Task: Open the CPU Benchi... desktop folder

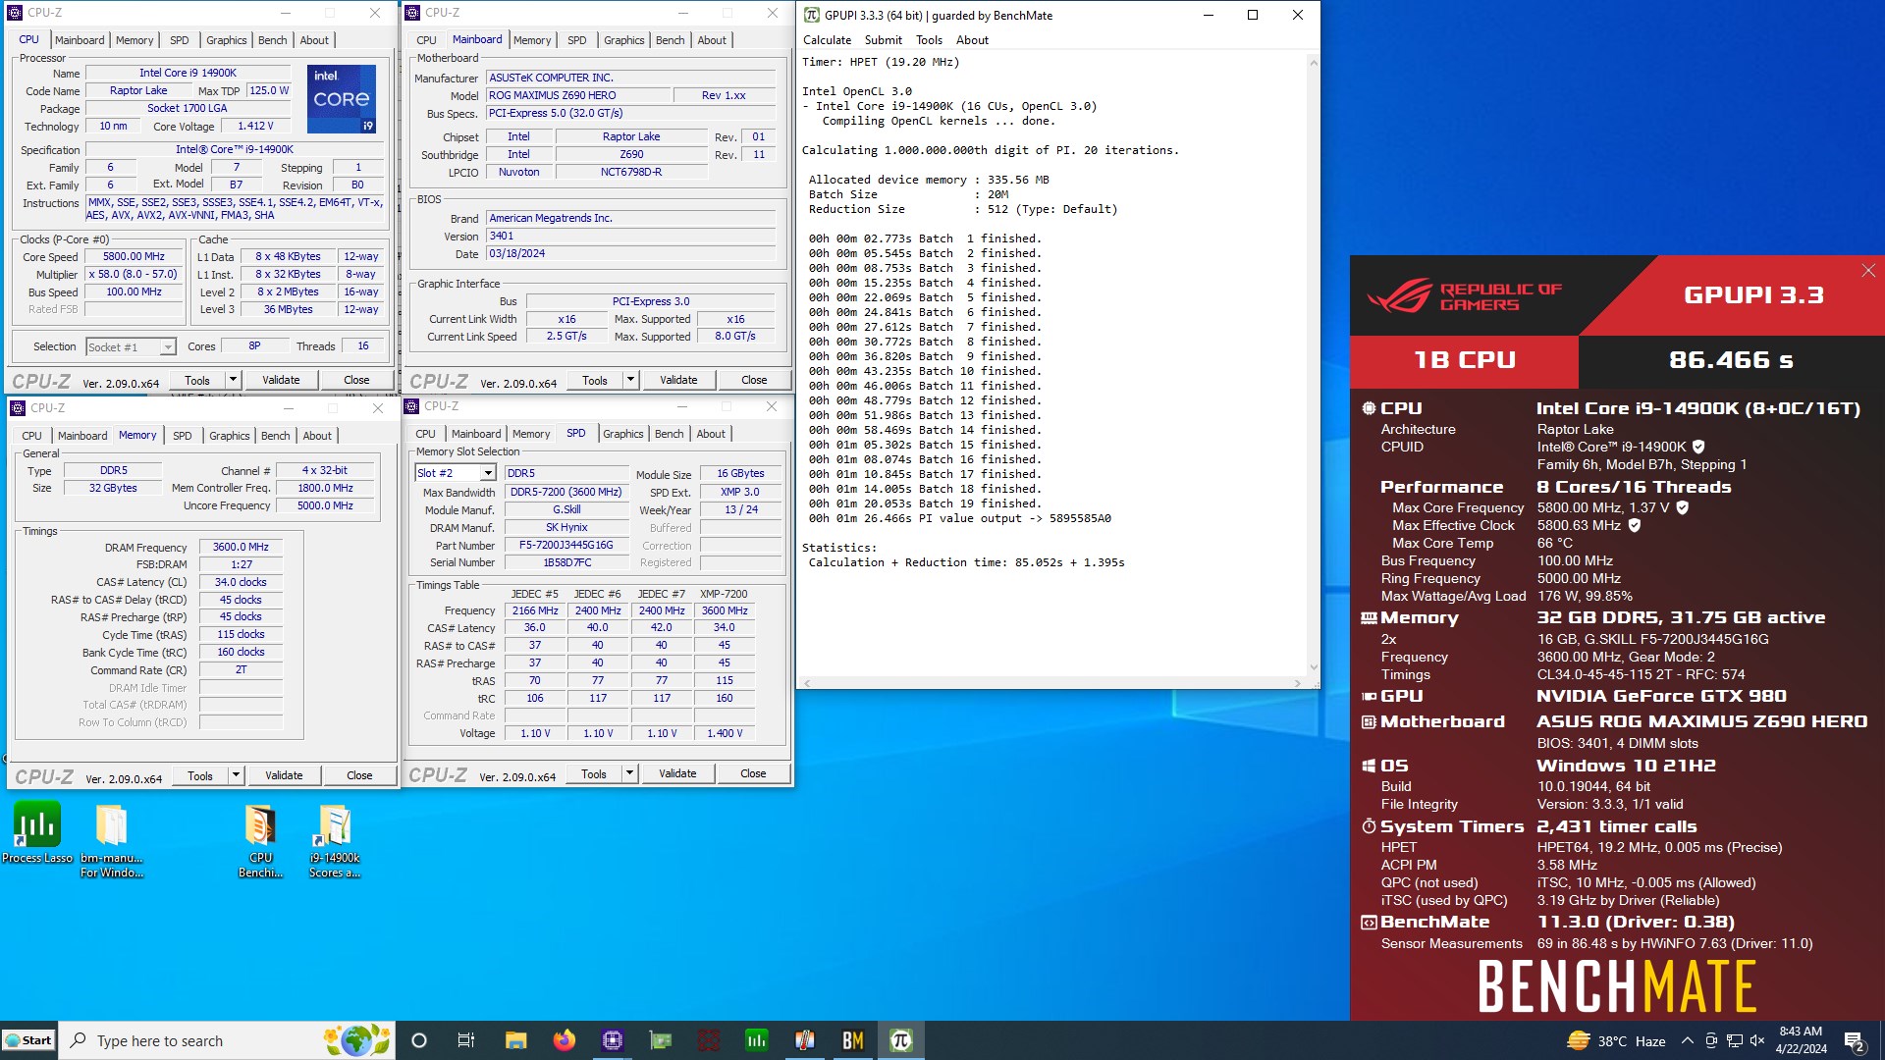Action: pos(260,840)
